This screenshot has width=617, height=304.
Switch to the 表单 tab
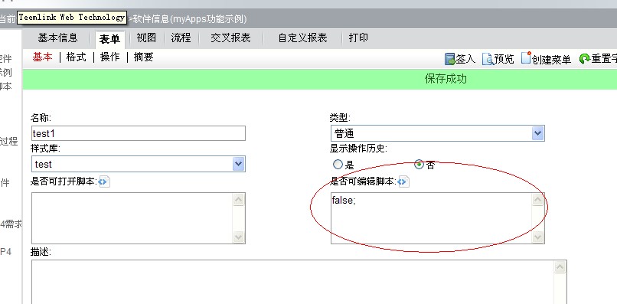(109, 39)
